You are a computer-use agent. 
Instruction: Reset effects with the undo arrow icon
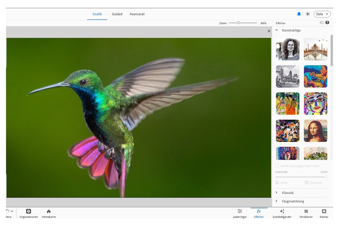(x=322, y=22)
